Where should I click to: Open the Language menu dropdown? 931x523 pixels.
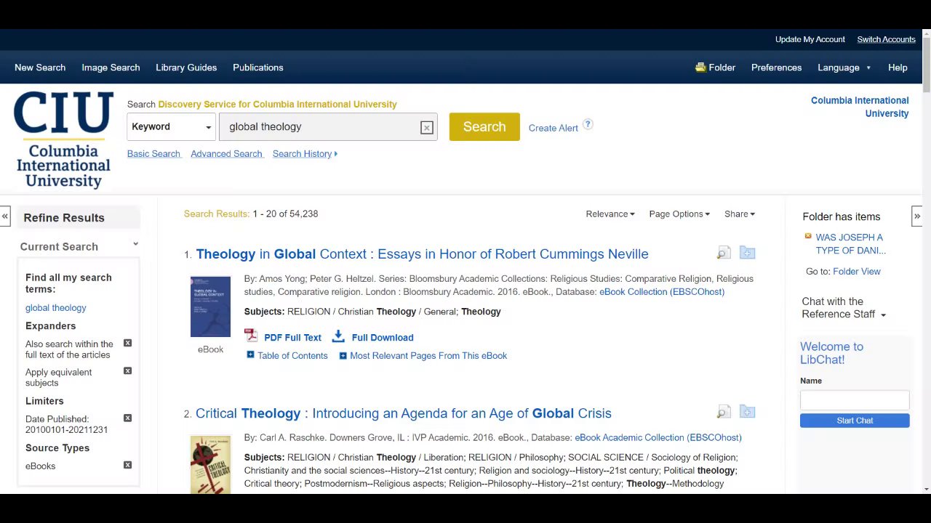844,68
